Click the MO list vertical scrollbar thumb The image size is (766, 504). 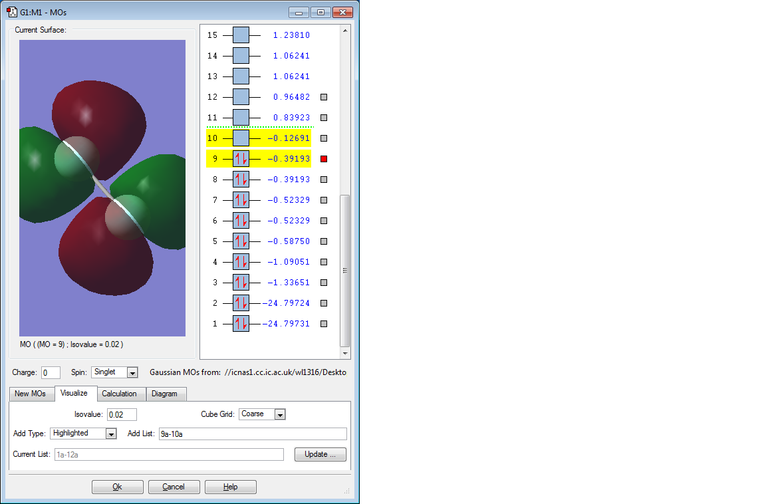345,271
